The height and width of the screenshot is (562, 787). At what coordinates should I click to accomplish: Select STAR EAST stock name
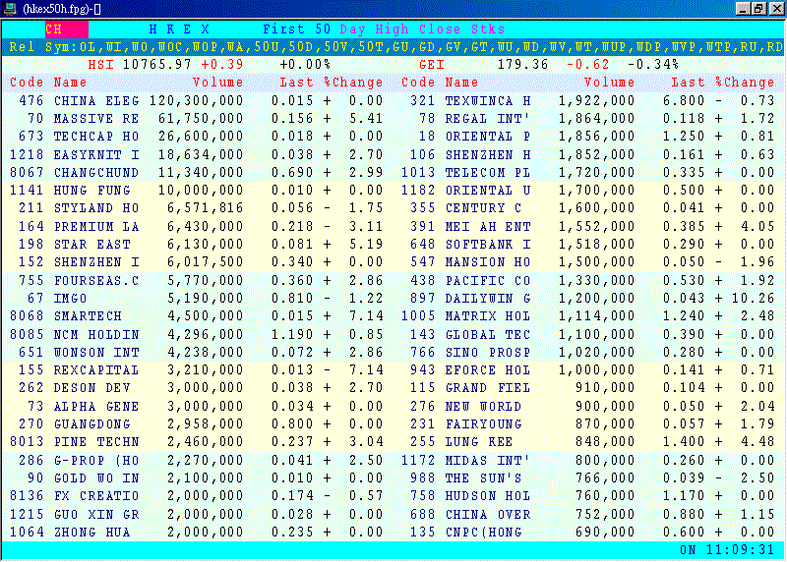92,244
